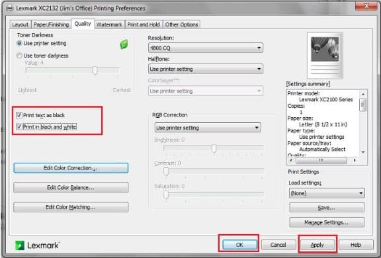
Task: Open Manage Settings
Action: 327,222
